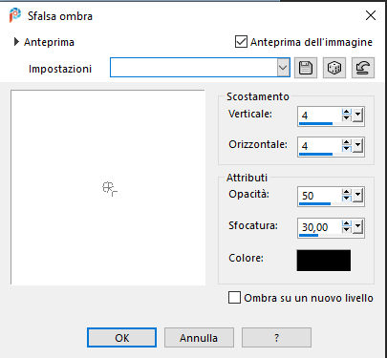The image size is (387, 358).
Task: Reset settings to default with arrow icon
Action: [363, 68]
